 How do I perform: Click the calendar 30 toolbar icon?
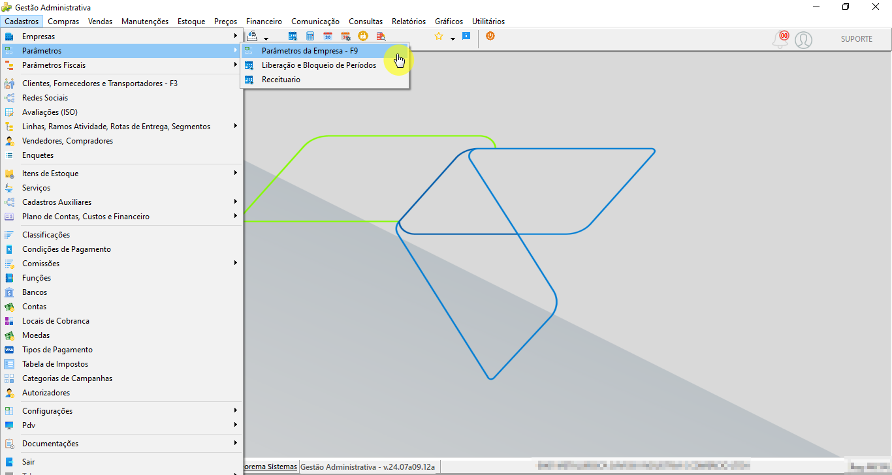pos(328,37)
